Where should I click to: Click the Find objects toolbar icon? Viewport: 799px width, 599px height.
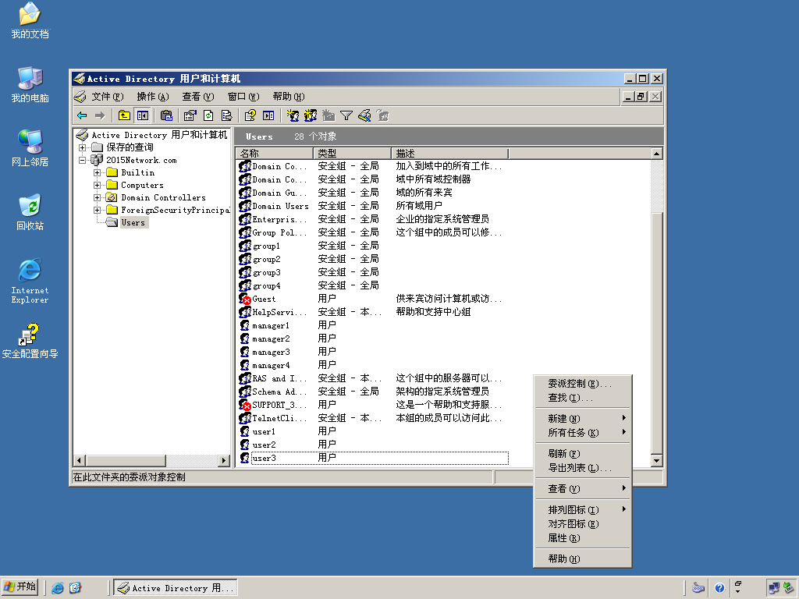(364, 115)
